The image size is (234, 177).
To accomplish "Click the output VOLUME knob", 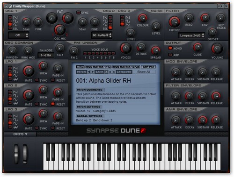I will (217, 49).
